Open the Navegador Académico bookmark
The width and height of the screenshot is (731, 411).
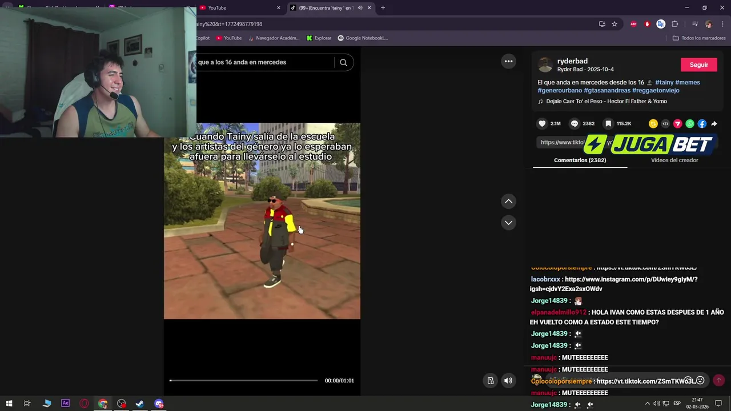pyautogui.click(x=274, y=38)
